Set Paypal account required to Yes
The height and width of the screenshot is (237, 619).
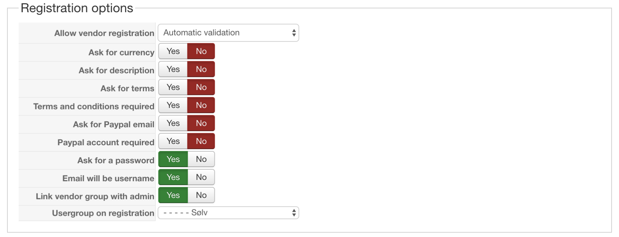(173, 141)
